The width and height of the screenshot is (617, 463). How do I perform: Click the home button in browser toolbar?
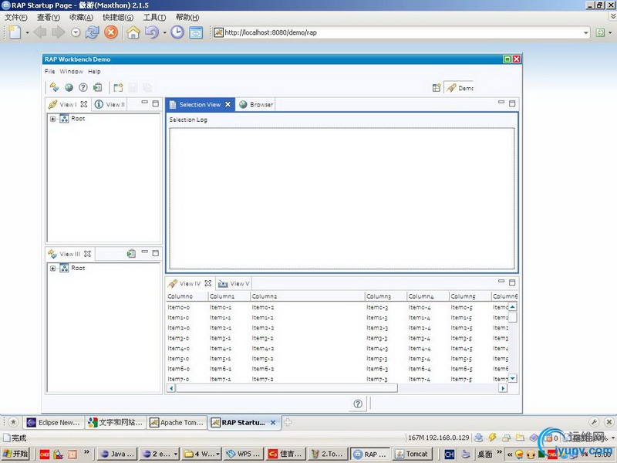point(133,32)
